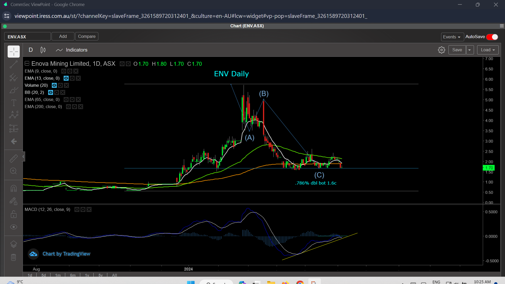The height and width of the screenshot is (284, 505).
Task: Open the D interval selector
Action: coord(31,50)
